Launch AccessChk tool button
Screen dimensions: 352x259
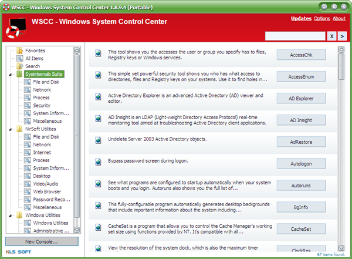point(302,55)
